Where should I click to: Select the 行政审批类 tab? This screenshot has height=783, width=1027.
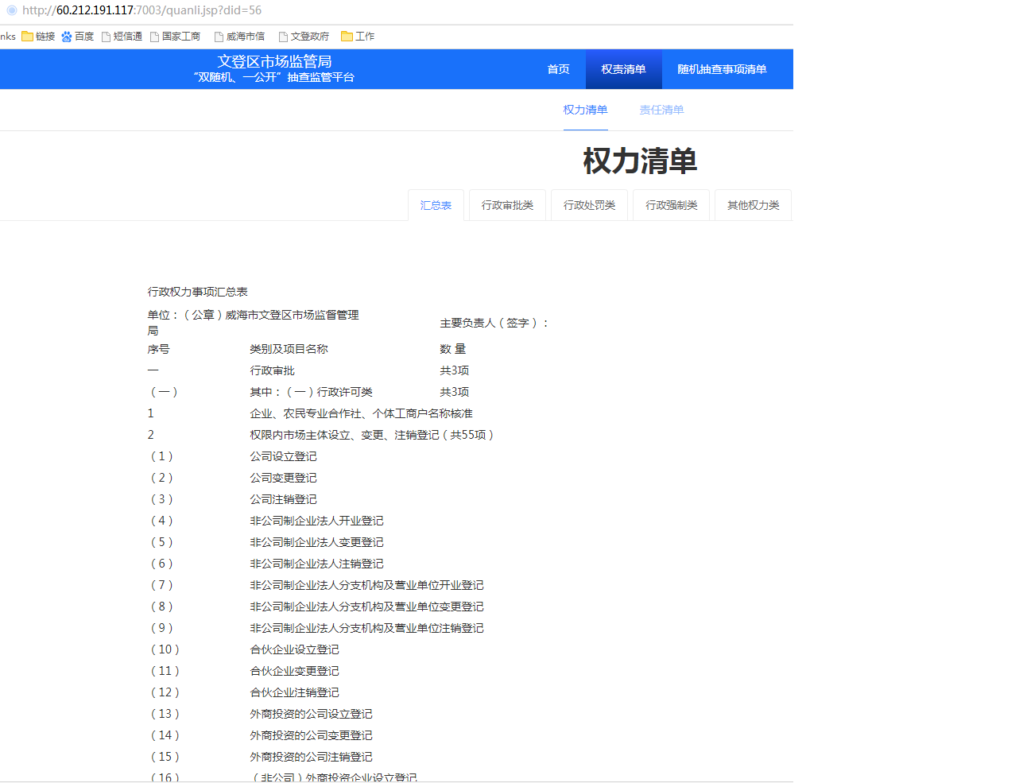tap(507, 205)
